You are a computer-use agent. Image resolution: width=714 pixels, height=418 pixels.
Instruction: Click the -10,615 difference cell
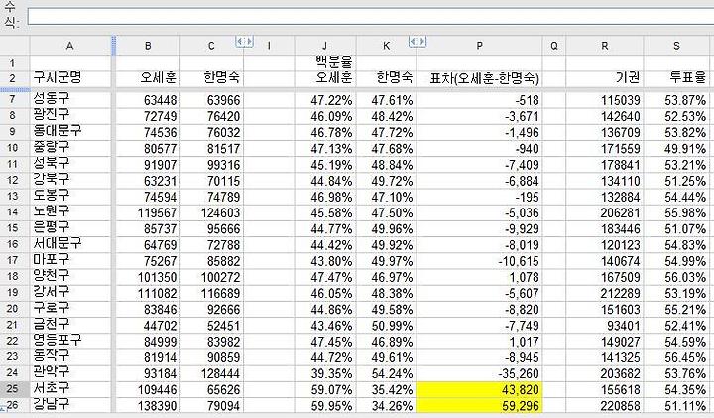(x=480, y=261)
